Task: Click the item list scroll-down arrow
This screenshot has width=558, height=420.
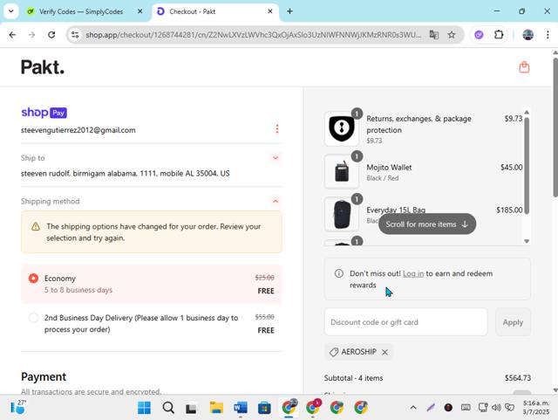Action: pyautogui.click(x=527, y=241)
